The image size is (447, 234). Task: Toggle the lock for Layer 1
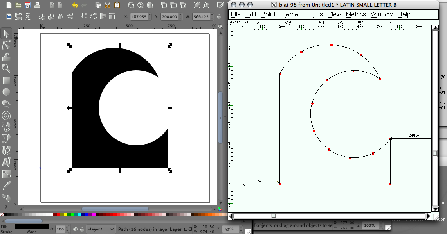pos(82,229)
